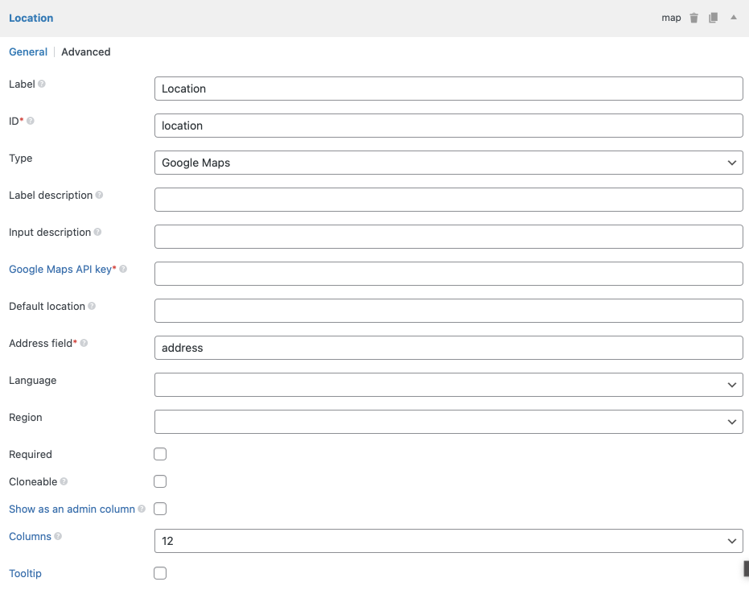Duplicate the Location field with copy icon
This screenshot has height=590, width=749.
point(713,18)
